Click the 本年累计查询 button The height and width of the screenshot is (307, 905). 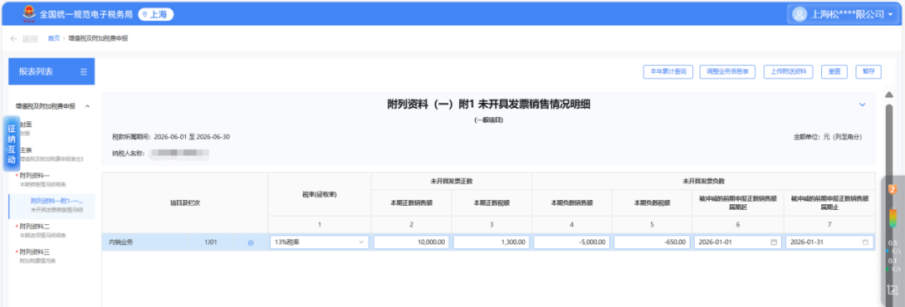point(668,71)
